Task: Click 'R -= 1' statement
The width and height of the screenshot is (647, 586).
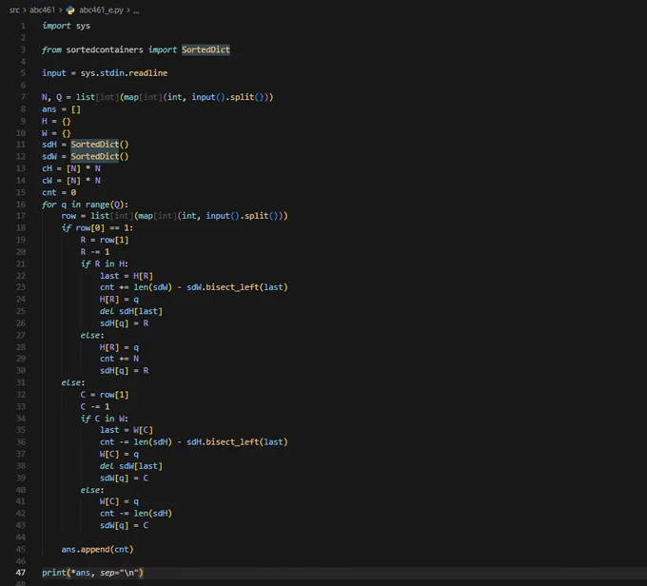Action: click(x=95, y=252)
